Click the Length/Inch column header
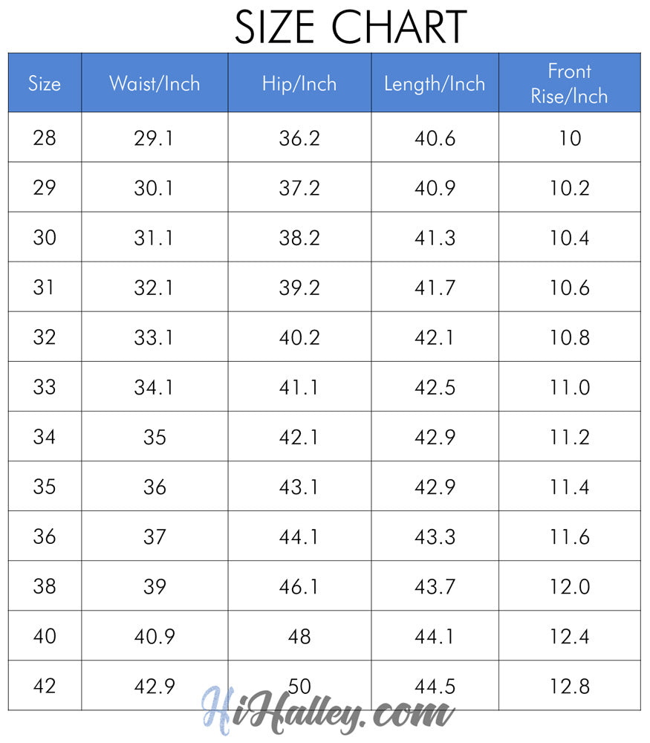Screen dimensions: 650x743 point(435,84)
